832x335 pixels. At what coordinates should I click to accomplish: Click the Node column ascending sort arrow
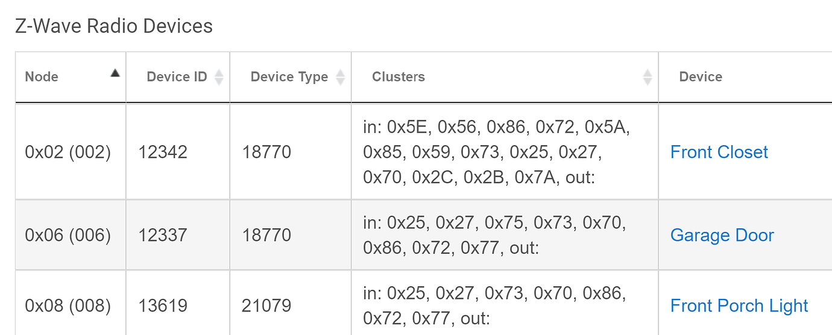point(115,73)
